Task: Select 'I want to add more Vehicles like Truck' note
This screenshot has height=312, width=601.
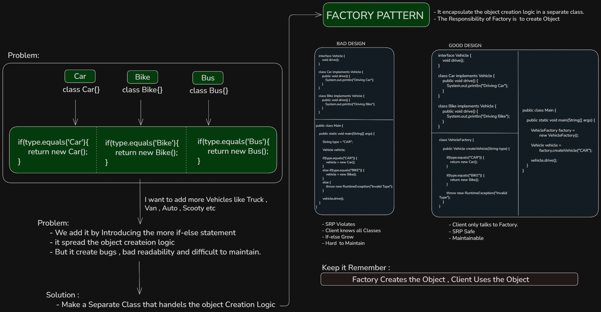Action: click(x=206, y=204)
